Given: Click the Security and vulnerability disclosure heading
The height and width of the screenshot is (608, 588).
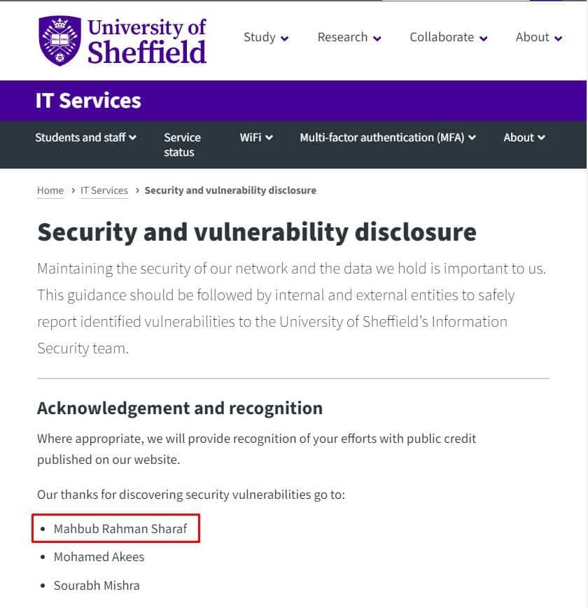Looking at the screenshot, I should [257, 232].
